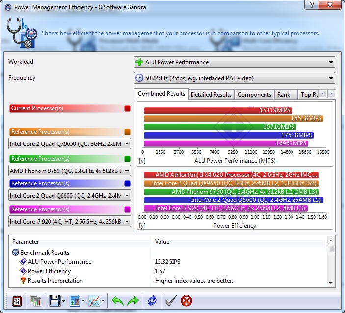345x313 pixels.
Task: Click the AMD Athlon II X4 620 efficiency bar
Action: tap(231, 175)
